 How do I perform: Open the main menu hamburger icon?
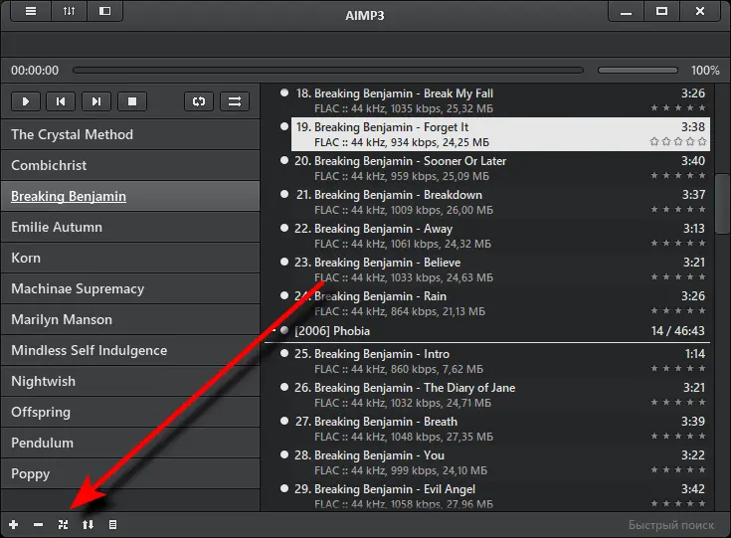click(x=30, y=11)
